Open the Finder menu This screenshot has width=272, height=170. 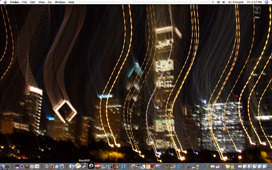[15, 2]
